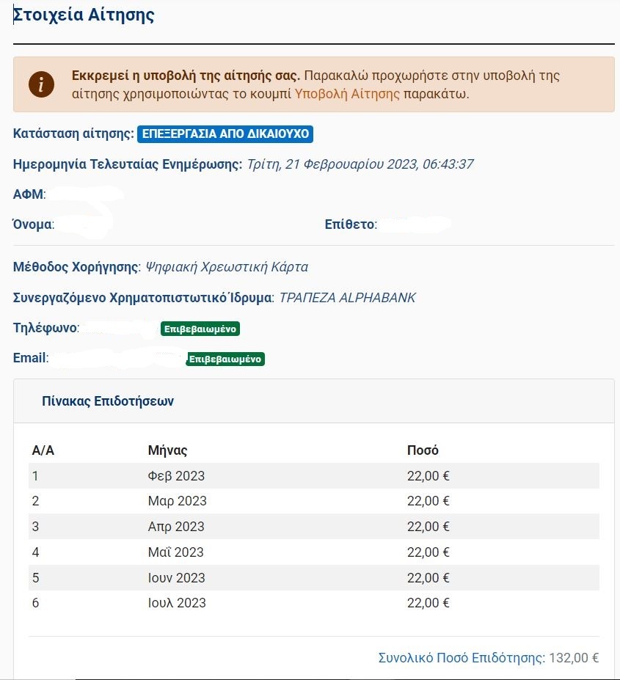The image size is (620, 680).
Task: Click the Μήνας column header
Action: tap(167, 450)
